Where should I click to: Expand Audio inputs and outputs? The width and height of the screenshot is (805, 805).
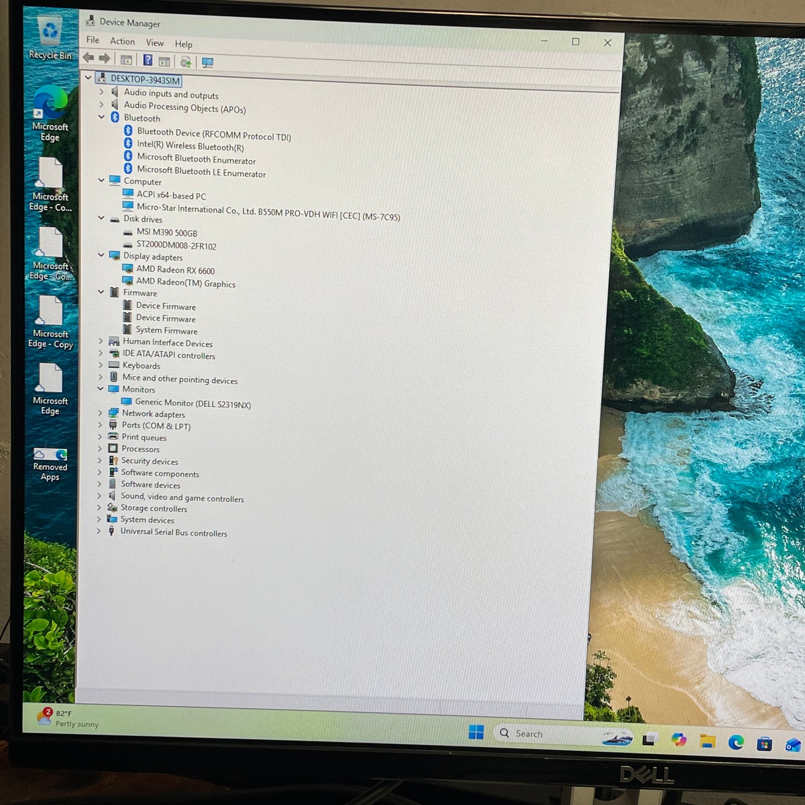coord(101,91)
